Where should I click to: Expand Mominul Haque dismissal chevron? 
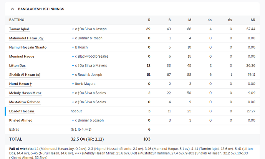[x=73, y=57]
